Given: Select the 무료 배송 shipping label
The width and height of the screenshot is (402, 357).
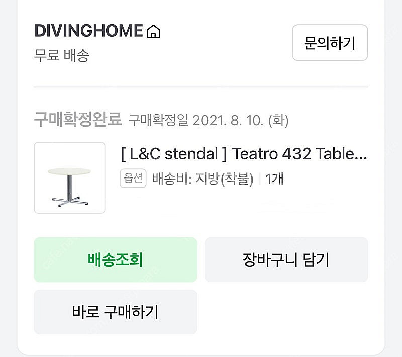Looking at the screenshot, I should click(x=61, y=55).
